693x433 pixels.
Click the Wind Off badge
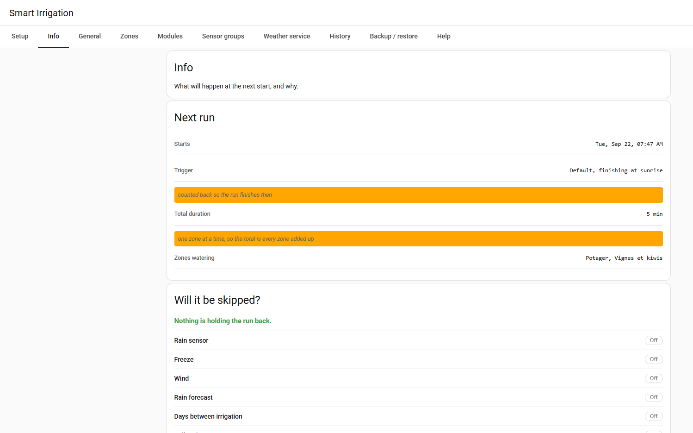tap(654, 378)
